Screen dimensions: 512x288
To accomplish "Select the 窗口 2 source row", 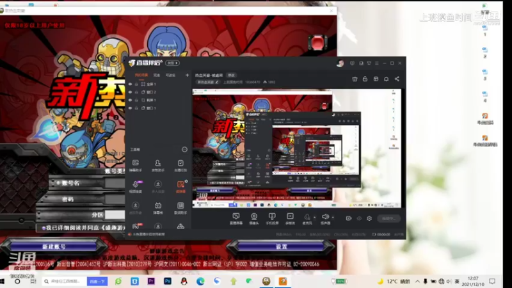I will [159, 92].
